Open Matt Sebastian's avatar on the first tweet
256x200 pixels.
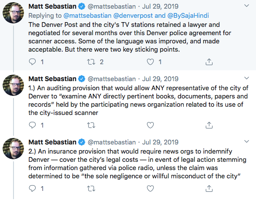pyautogui.click(x=13, y=13)
